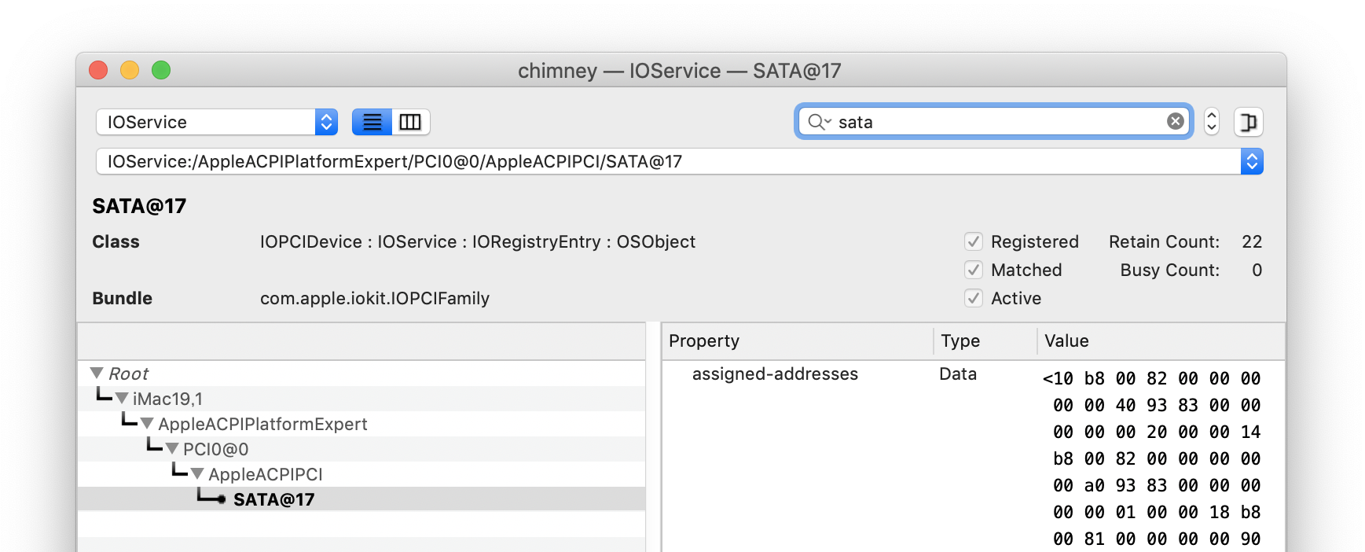
Task: Open the IOService plane dropdown
Action: click(x=217, y=122)
